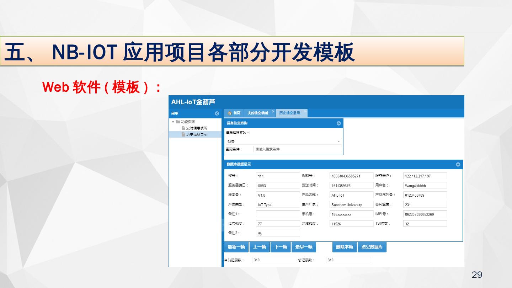Click the splitter collapse handle left of 信号强度
Image resolution: width=512 pixels, height=288 pixels.
click(223, 225)
